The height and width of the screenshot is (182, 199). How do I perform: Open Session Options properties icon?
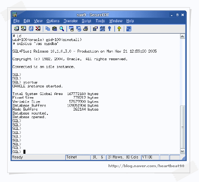point(95,29)
